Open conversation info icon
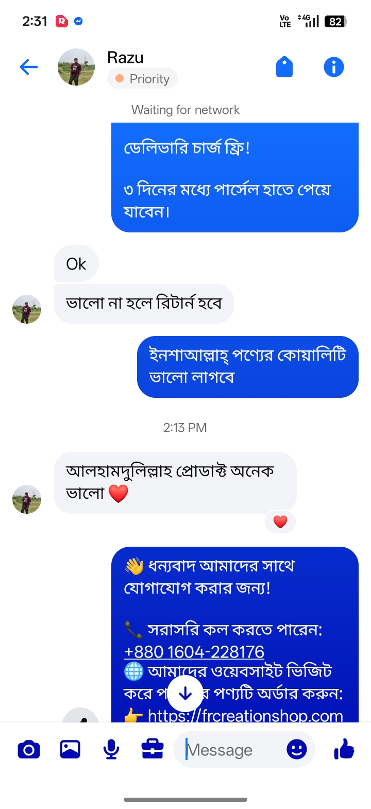The image size is (371, 809). pyautogui.click(x=334, y=67)
